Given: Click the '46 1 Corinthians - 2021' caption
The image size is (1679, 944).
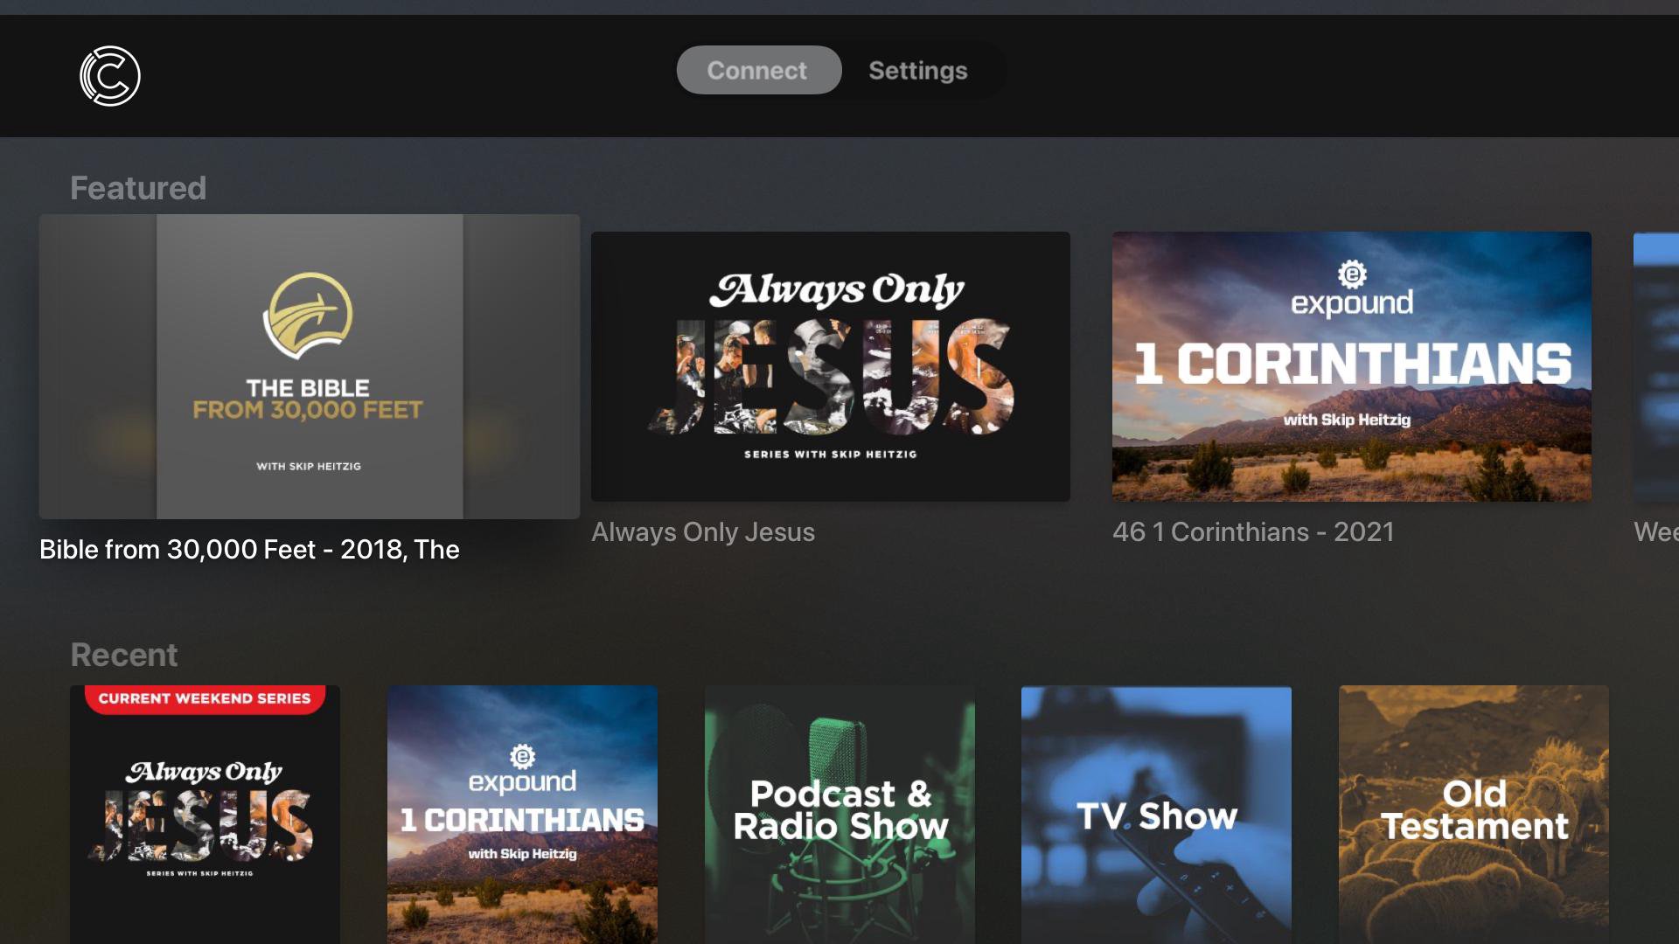Looking at the screenshot, I should click(x=1253, y=531).
